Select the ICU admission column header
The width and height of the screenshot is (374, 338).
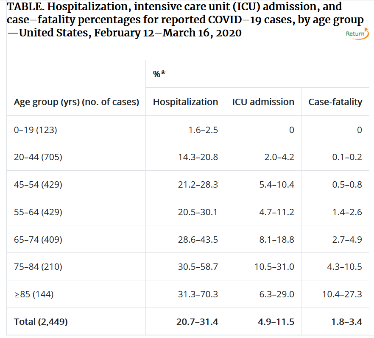pyautogui.click(x=263, y=102)
